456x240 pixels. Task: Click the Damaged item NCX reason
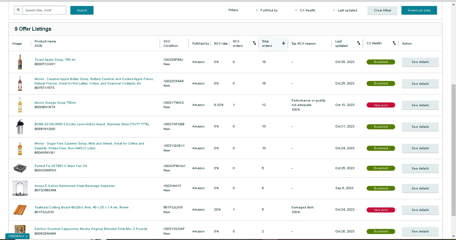tap(302, 207)
